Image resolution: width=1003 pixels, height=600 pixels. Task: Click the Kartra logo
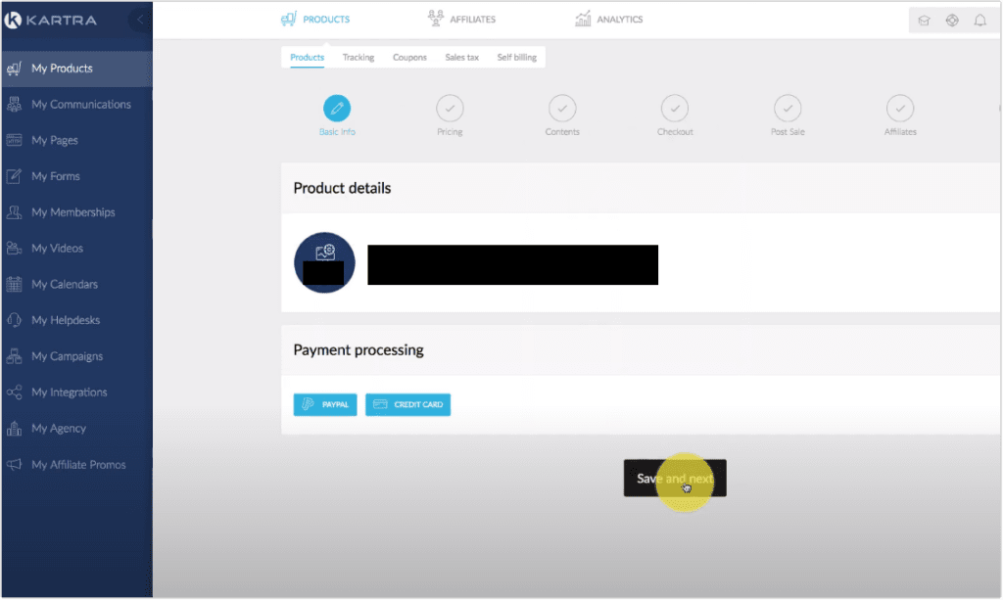pos(51,20)
